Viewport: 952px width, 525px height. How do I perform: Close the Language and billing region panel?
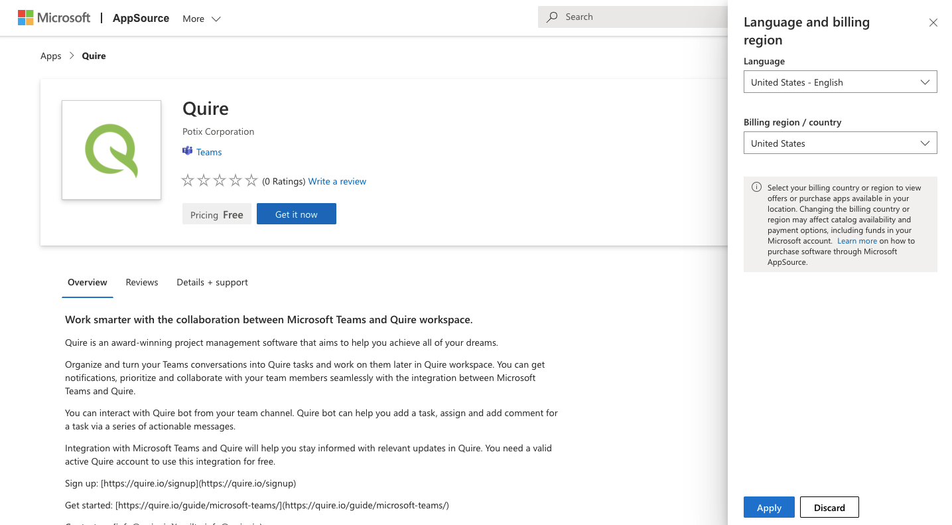click(x=933, y=23)
